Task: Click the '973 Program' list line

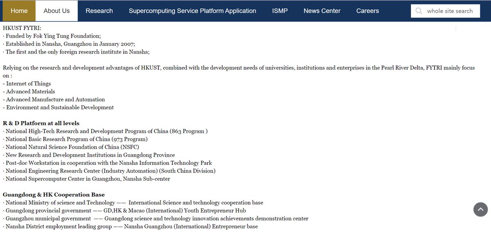Action: pos(75,139)
